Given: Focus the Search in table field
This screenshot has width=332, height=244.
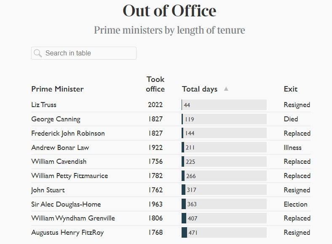Looking at the screenshot, I should pyautogui.click(x=88, y=53).
